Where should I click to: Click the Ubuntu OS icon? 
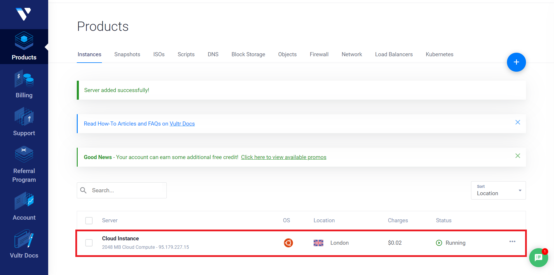pos(288,243)
